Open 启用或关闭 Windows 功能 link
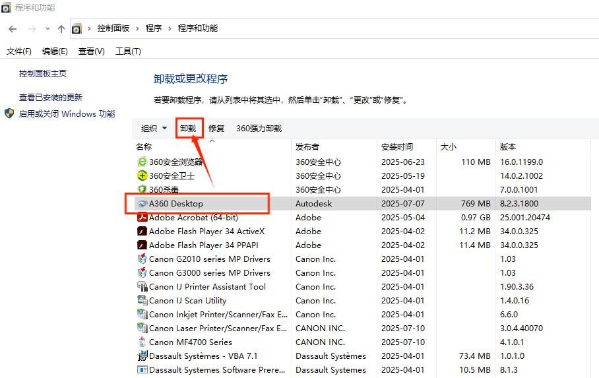599x378 pixels. click(67, 114)
